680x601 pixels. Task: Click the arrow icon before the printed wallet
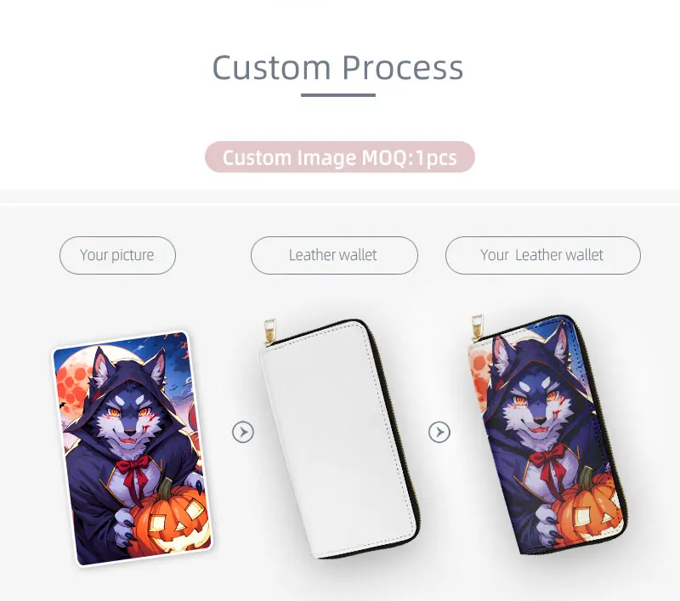click(x=439, y=432)
